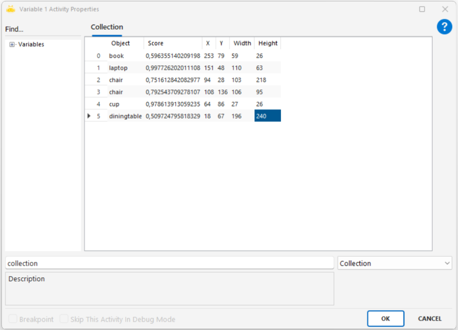The width and height of the screenshot is (458, 330).
Task: Expand the Variables tree node
Action: [x=12, y=45]
